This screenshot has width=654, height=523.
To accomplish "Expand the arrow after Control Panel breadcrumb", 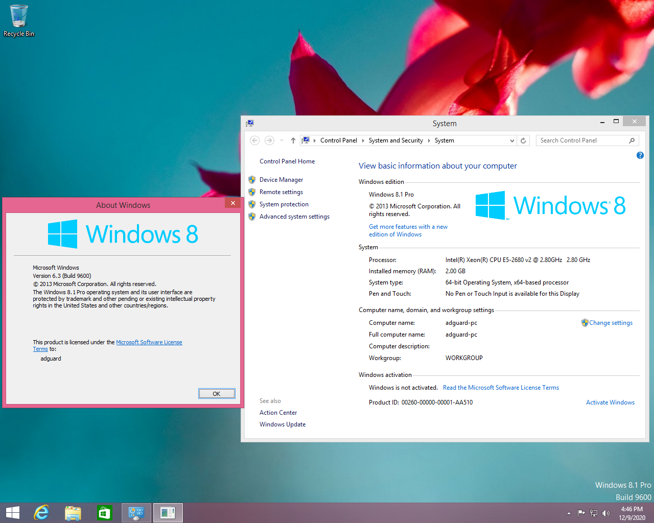I will coord(363,140).
